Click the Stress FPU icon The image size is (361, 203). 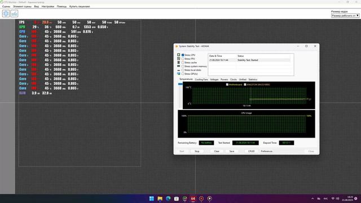[178, 59]
